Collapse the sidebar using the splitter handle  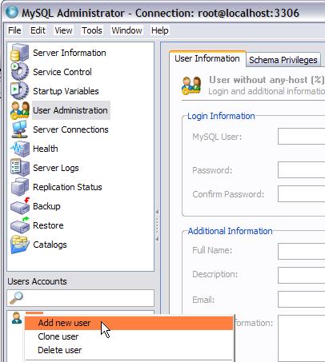(157, 225)
